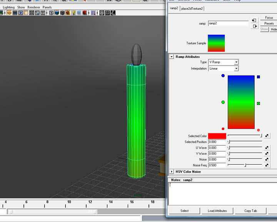This screenshot has height=222, width=277.
Task: Click the Select button in Attribute Editor
Action: 184,211
